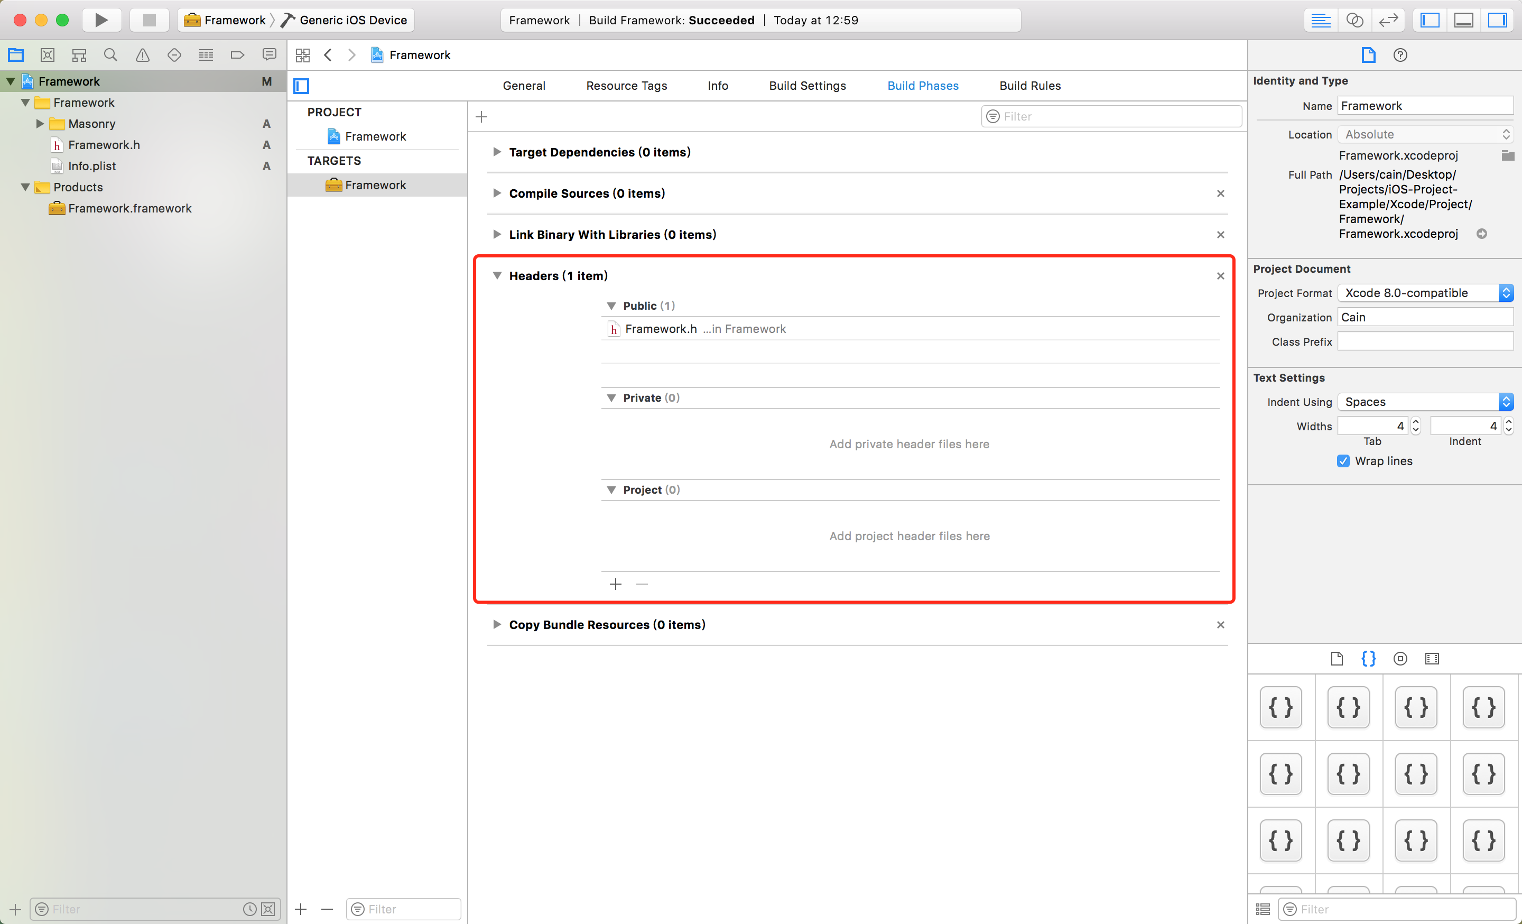Expand the Masonry folder
The image size is (1522, 924).
[x=40, y=124]
